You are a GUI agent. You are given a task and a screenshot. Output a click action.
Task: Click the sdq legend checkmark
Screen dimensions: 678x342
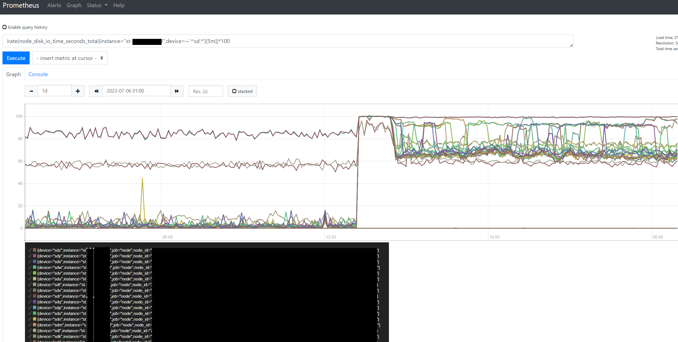(30, 302)
